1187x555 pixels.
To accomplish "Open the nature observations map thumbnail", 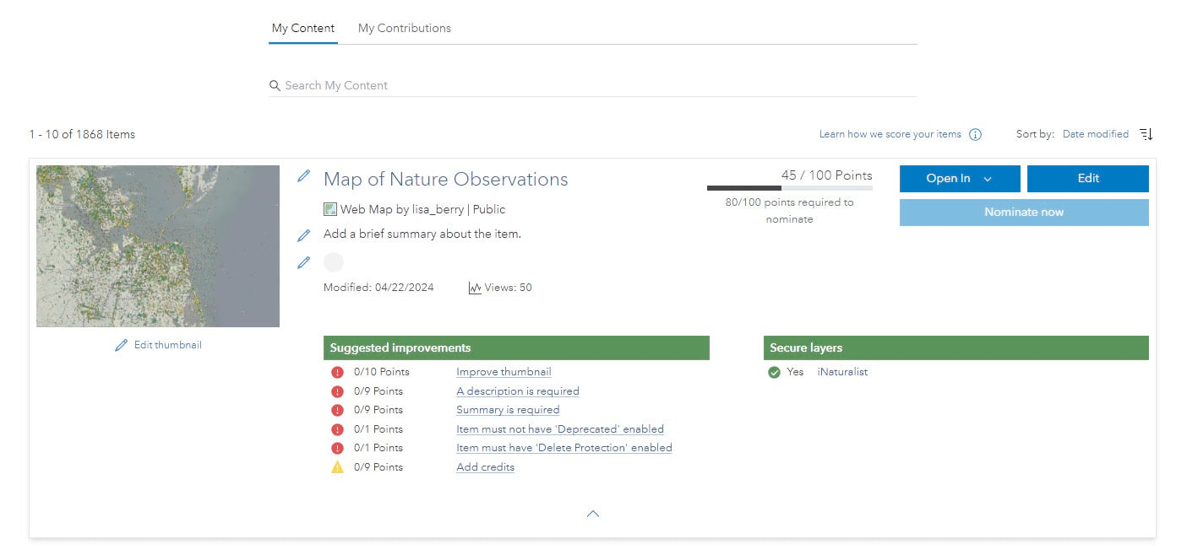I will tap(158, 246).
